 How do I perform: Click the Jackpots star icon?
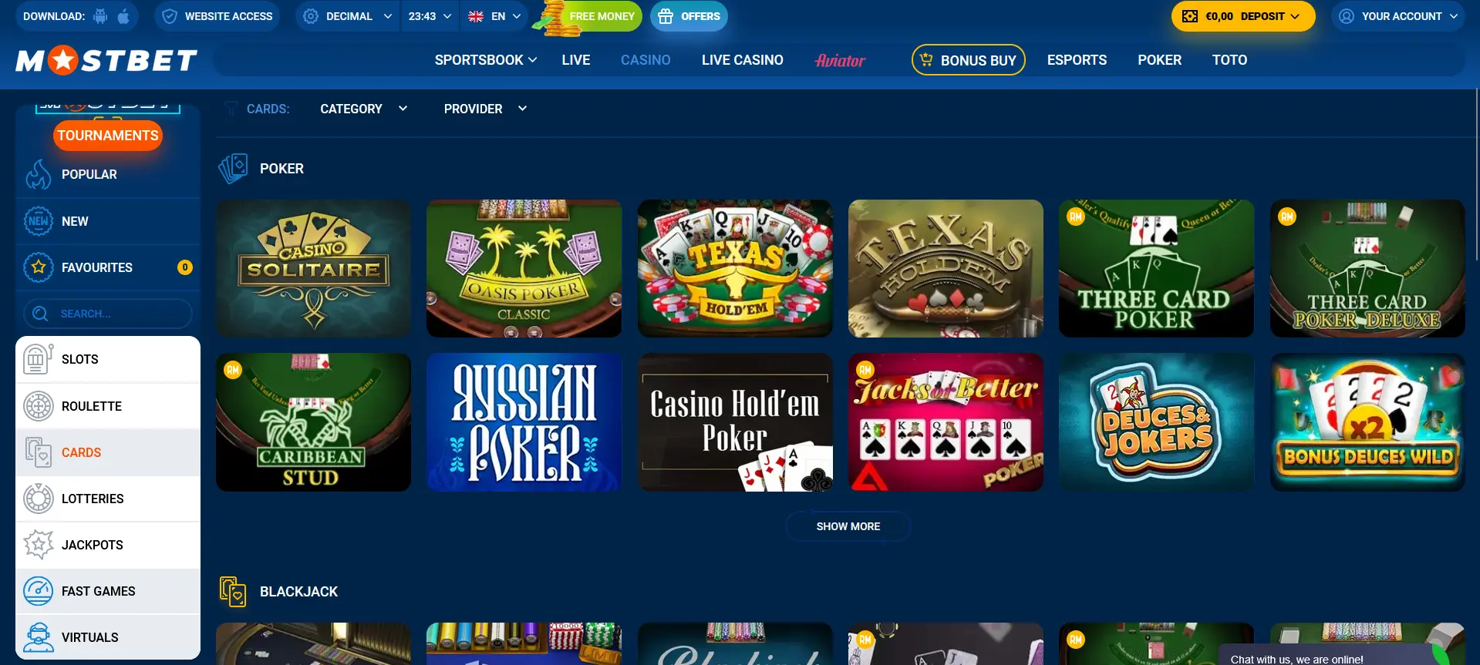(38, 545)
